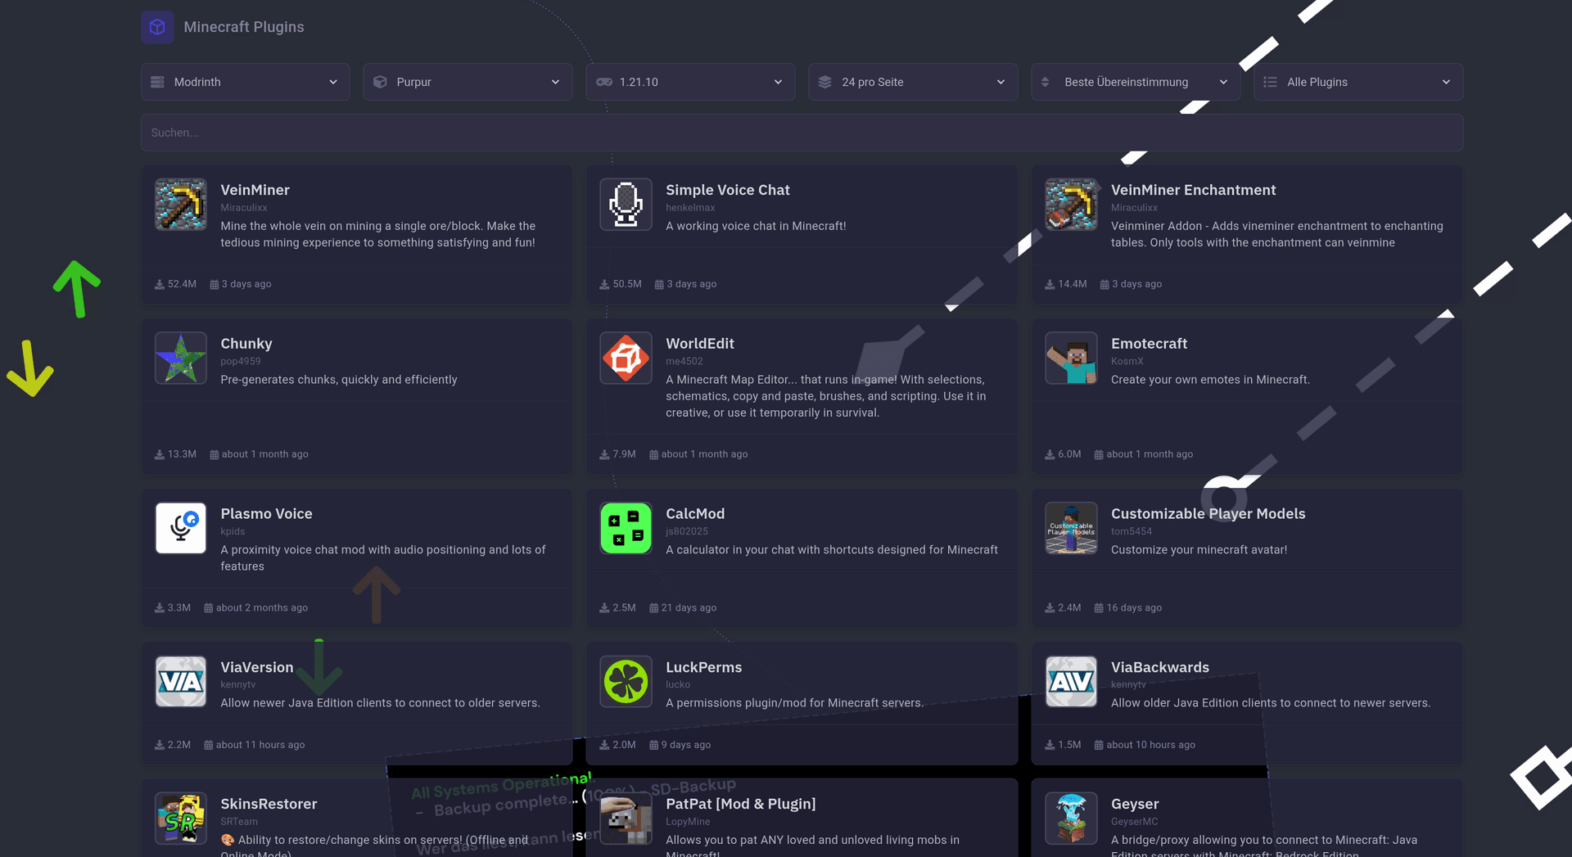This screenshot has width=1572, height=857.
Task: Click author name me4502
Action: 684,362
